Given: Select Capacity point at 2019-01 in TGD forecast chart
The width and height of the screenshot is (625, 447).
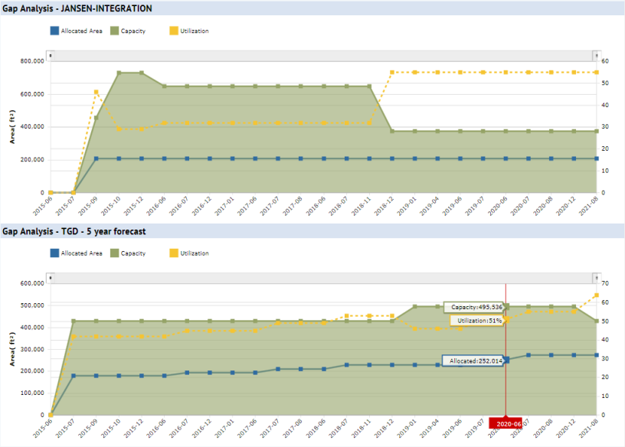Looking at the screenshot, I should click(x=414, y=307).
